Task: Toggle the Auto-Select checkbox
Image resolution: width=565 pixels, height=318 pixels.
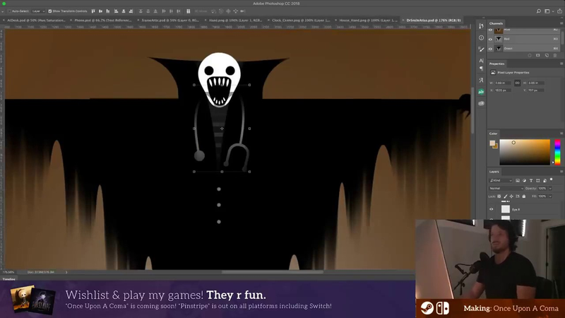Action: 9,11
